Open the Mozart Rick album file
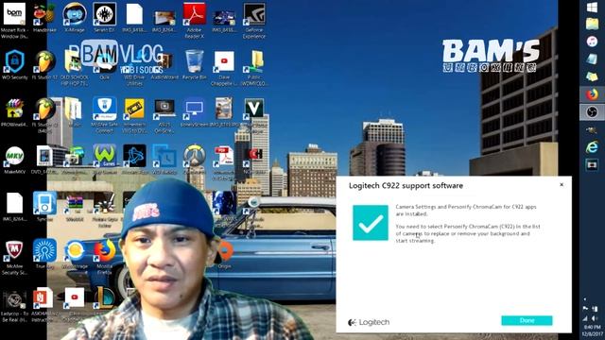Screen dimensions: 605x340 tap(15, 20)
